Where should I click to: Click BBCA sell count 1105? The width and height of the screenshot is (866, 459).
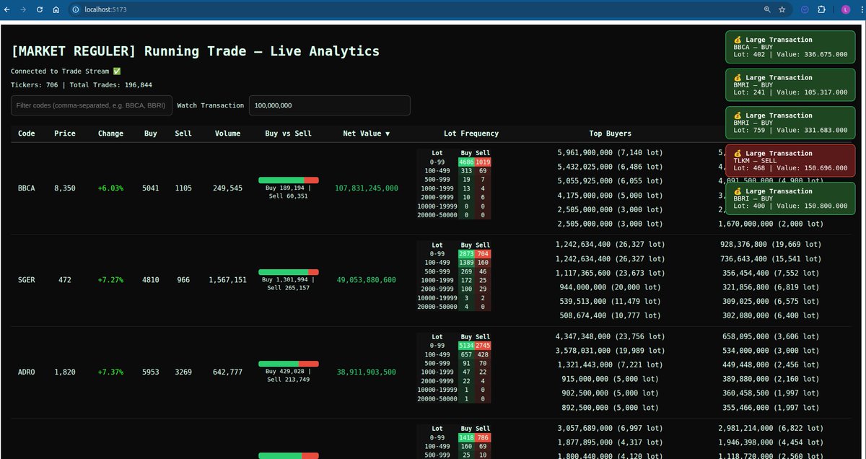point(183,188)
